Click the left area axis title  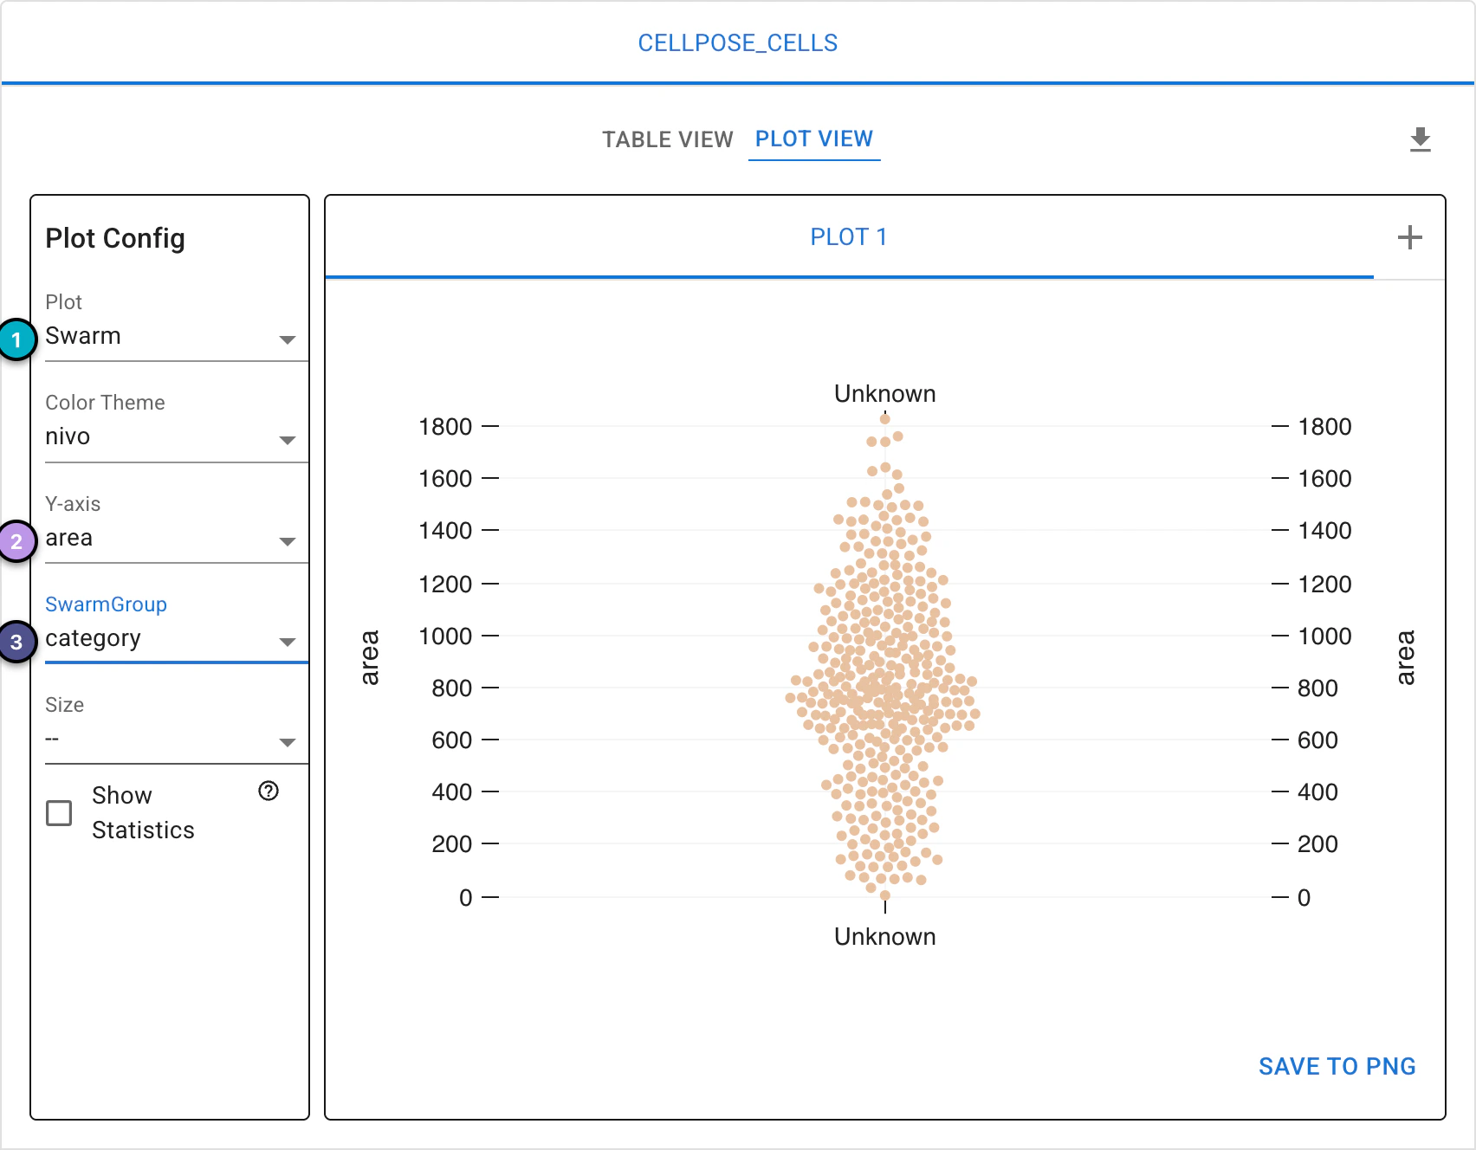[x=370, y=658]
